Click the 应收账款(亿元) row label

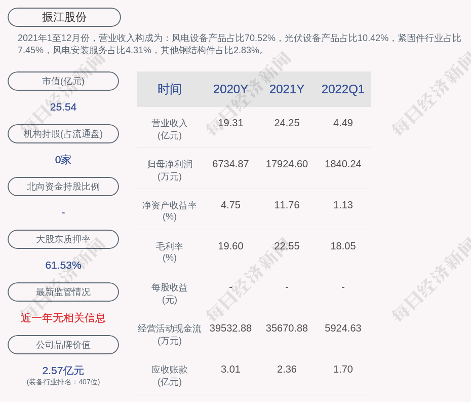(170, 376)
